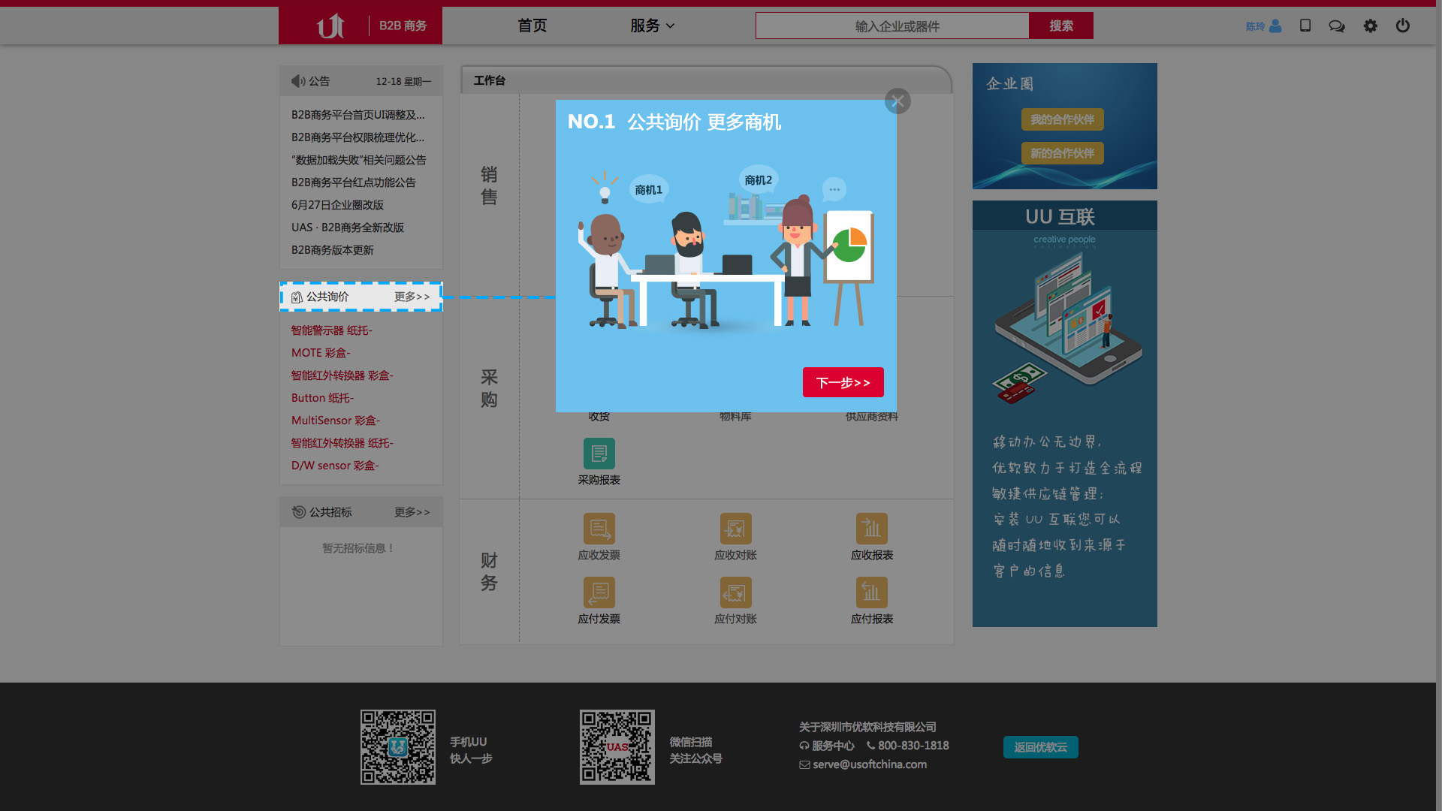Open the chat messages icon

[1336, 26]
